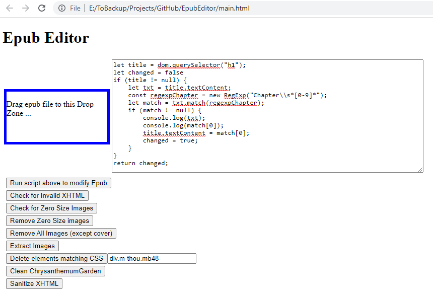Click Remove All Images (except cover)

point(61,233)
